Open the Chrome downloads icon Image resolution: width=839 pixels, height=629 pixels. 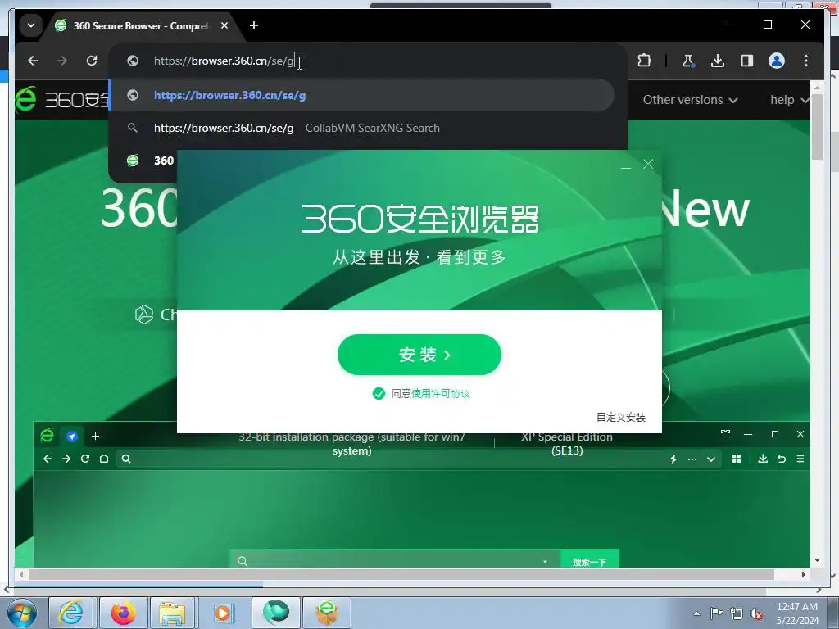[x=718, y=61]
